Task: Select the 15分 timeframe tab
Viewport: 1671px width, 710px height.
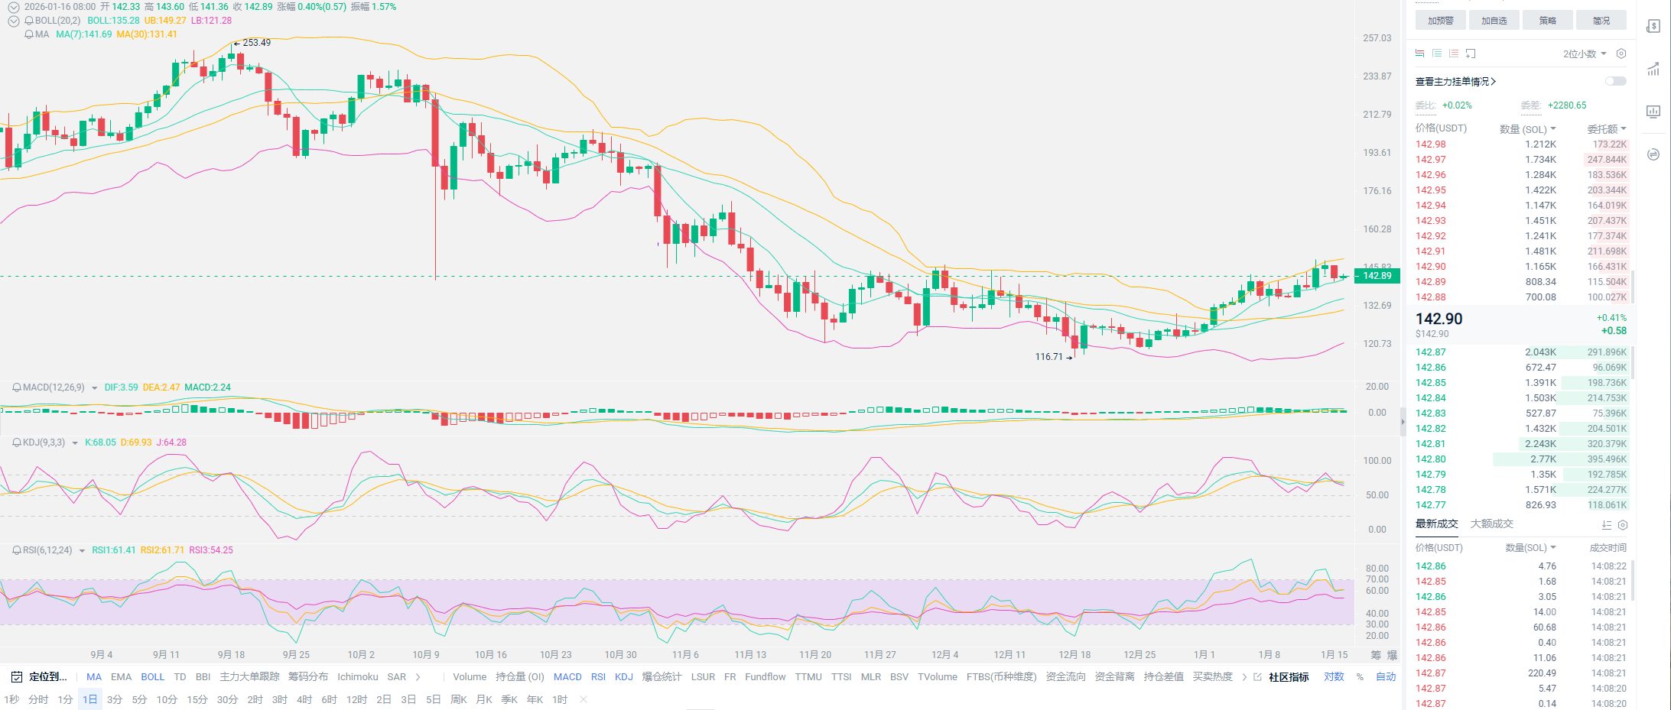Action: click(197, 699)
